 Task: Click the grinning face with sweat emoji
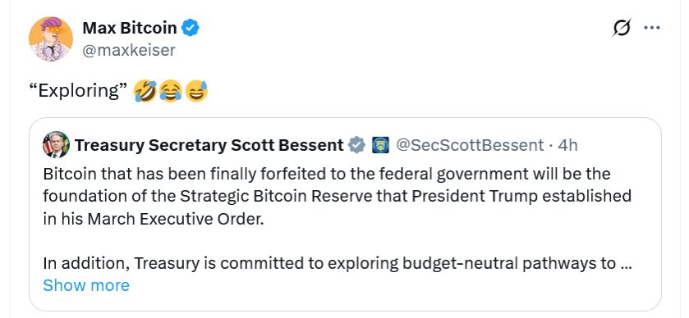(x=196, y=91)
